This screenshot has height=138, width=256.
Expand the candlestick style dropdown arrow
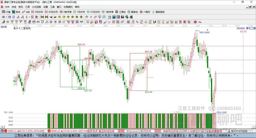point(29,17)
